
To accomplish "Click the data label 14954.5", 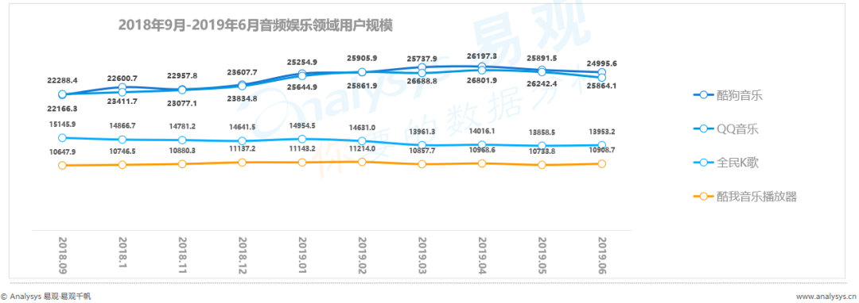I will pos(302,126).
